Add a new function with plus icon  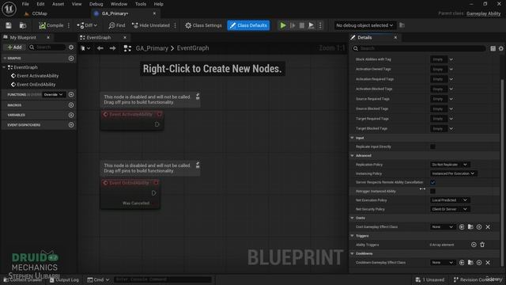pos(71,95)
